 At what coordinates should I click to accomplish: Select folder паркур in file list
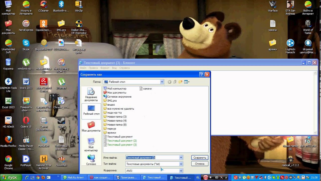tap(110, 129)
